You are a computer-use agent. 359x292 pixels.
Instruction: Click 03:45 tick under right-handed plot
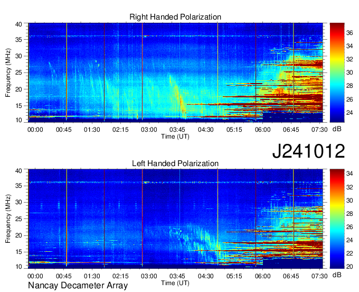[177, 130]
